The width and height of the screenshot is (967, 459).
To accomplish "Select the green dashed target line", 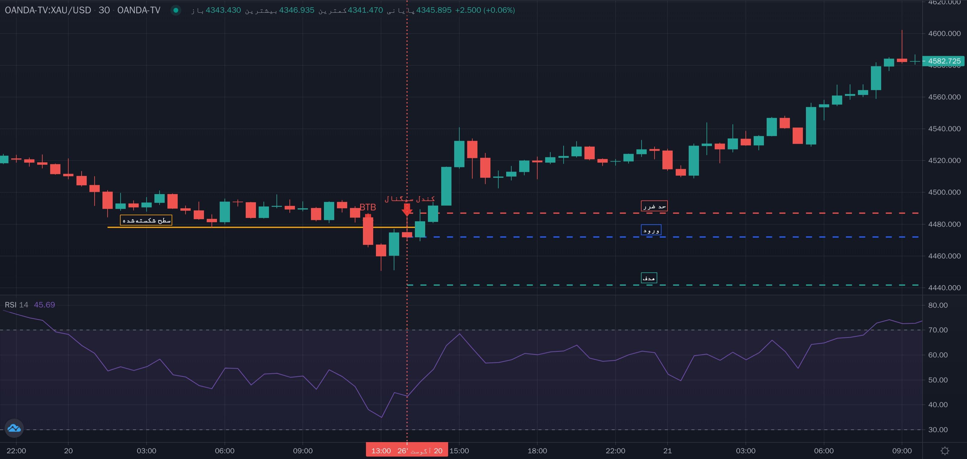I will (663, 285).
